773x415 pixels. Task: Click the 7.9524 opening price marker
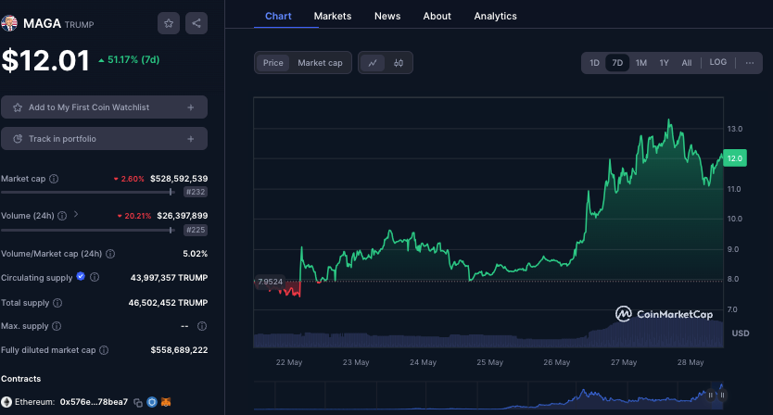point(269,282)
